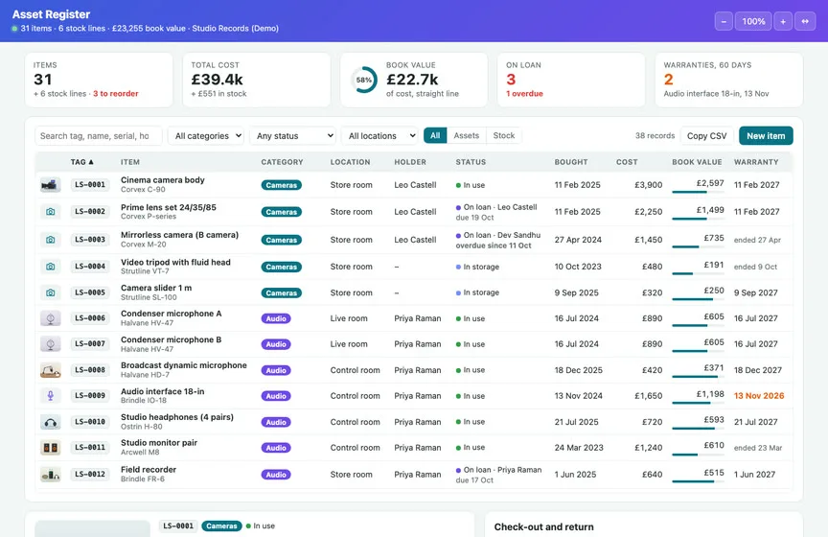The height and width of the screenshot is (537, 828).
Task: Click the Audio interface 18-in mic icon
Action: coord(50,395)
